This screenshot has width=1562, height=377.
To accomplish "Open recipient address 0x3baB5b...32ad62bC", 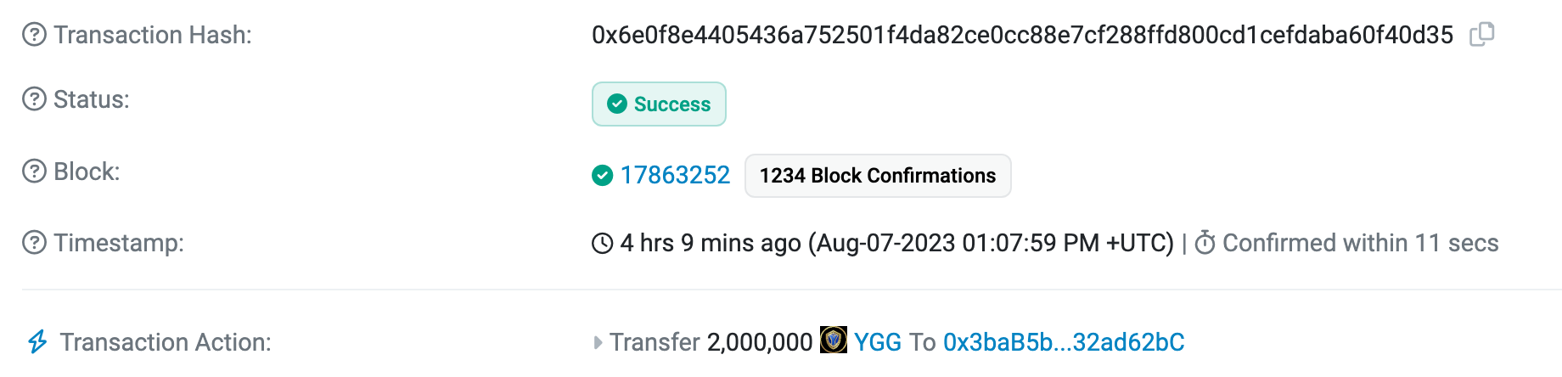I will pos(1064,342).
